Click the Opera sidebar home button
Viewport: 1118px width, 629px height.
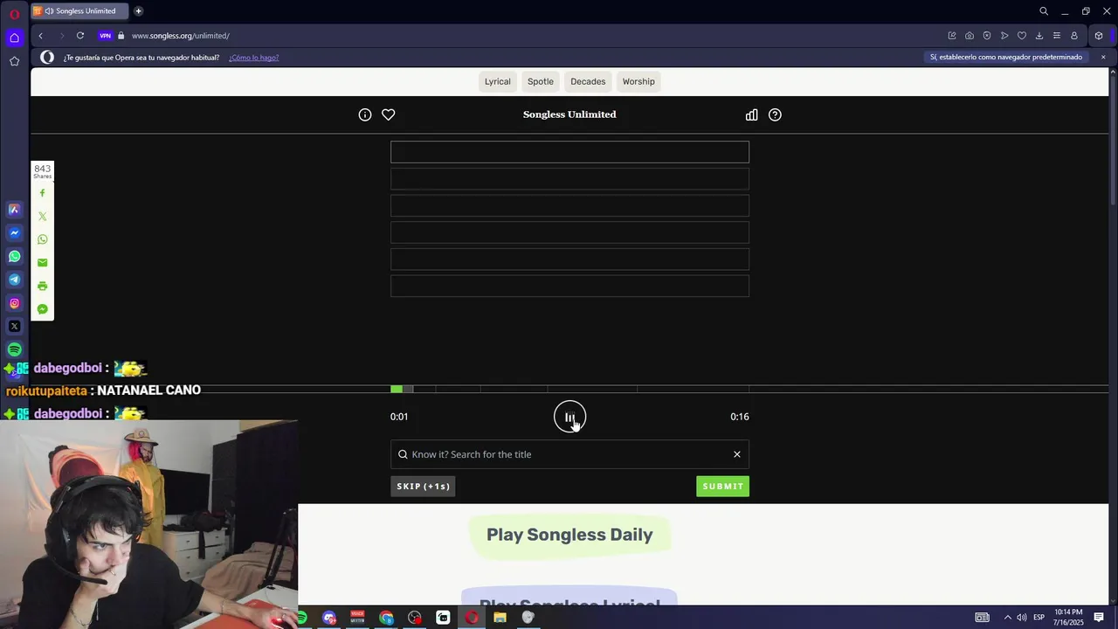coord(14,38)
